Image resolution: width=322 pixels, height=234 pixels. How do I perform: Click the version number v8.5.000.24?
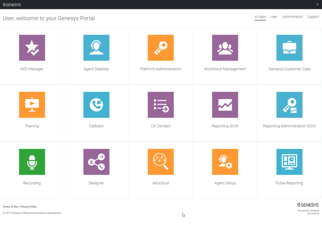point(313,214)
